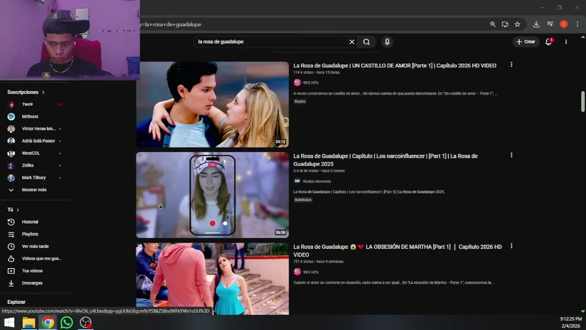Play LA OBSESIÓN DE MARTHA thumbnail
586x330 pixels.
(212, 279)
